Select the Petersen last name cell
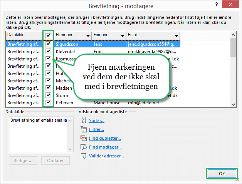This screenshot has width=242, height=184. point(73,102)
